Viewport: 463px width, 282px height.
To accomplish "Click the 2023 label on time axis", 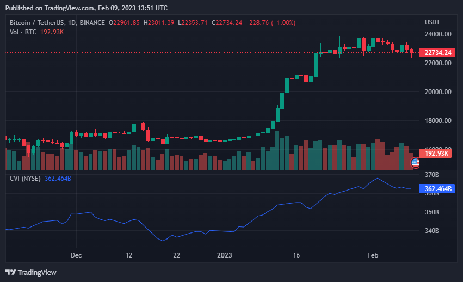I will (x=224, y=255).
